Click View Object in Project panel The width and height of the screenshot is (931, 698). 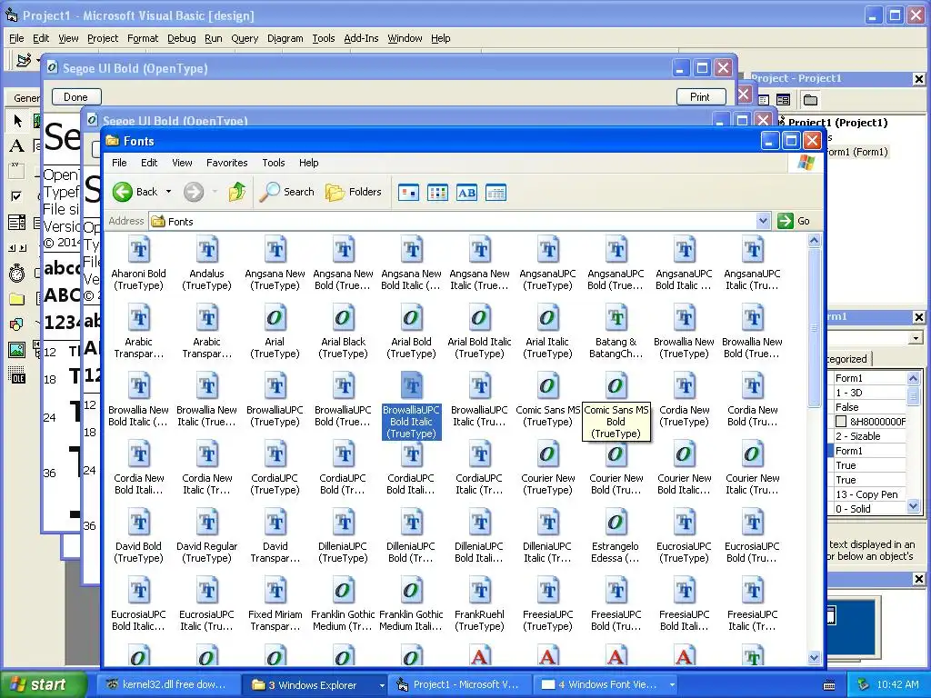click(x=783, y=100)
